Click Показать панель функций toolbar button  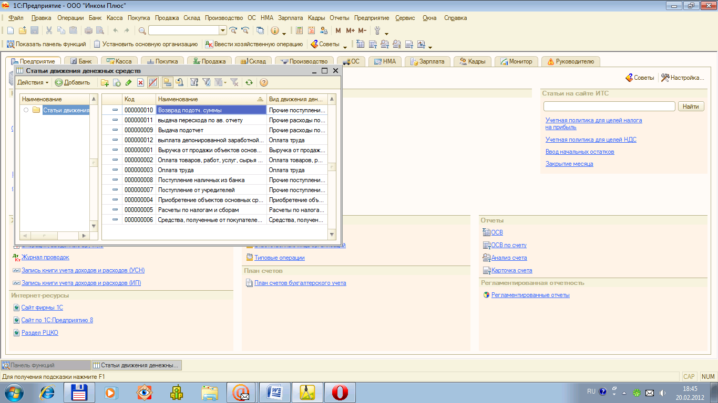46,44
